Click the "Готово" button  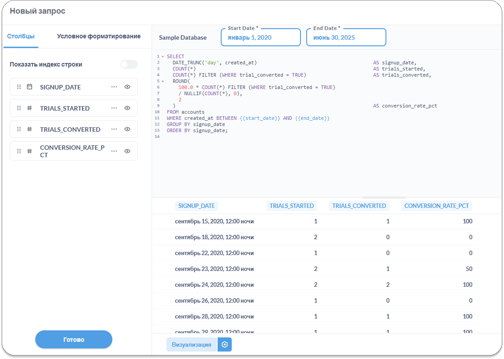click(x=74, y=340)
